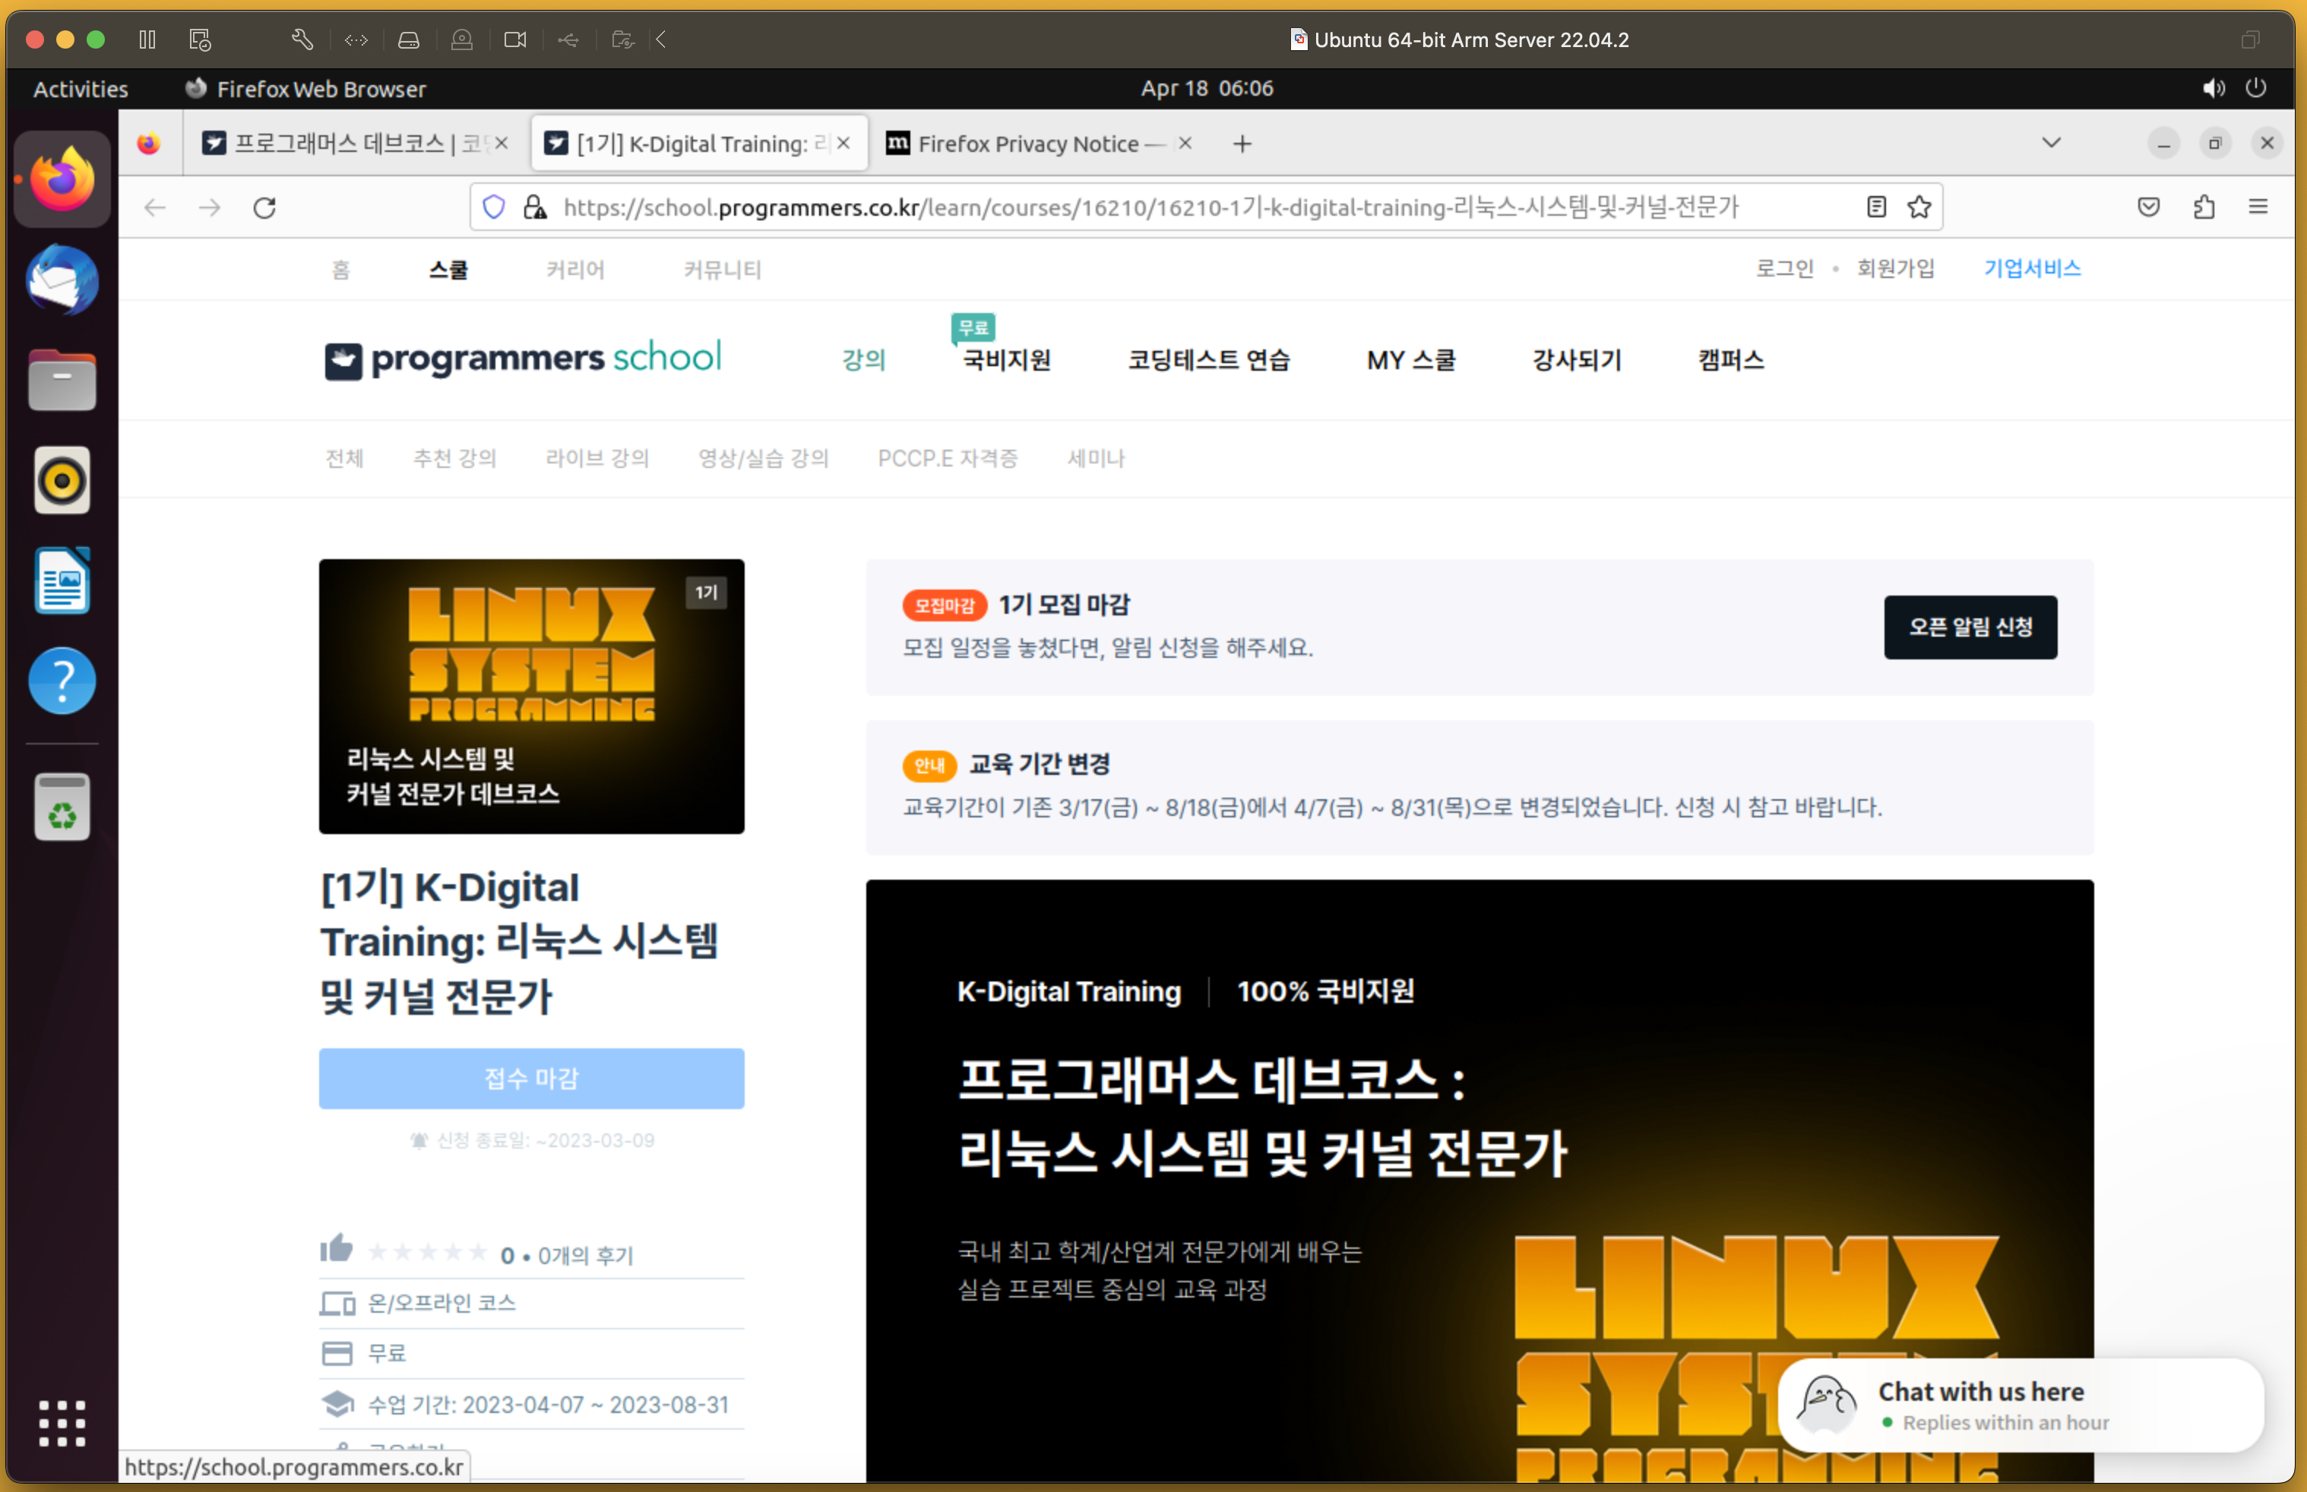Show Applications grid in the dock
Screen dimensions: 2307x1492
(63, 1423)
